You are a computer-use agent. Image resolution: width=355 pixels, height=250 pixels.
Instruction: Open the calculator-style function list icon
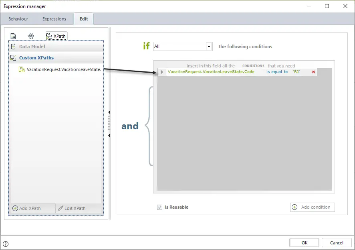(13, 36)
